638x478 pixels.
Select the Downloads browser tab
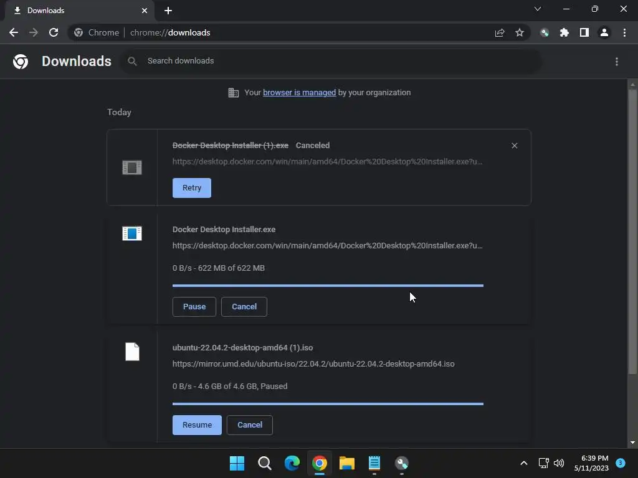point(79,11)
